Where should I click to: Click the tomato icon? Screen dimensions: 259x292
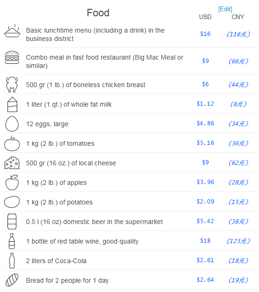tap(12, 143)
